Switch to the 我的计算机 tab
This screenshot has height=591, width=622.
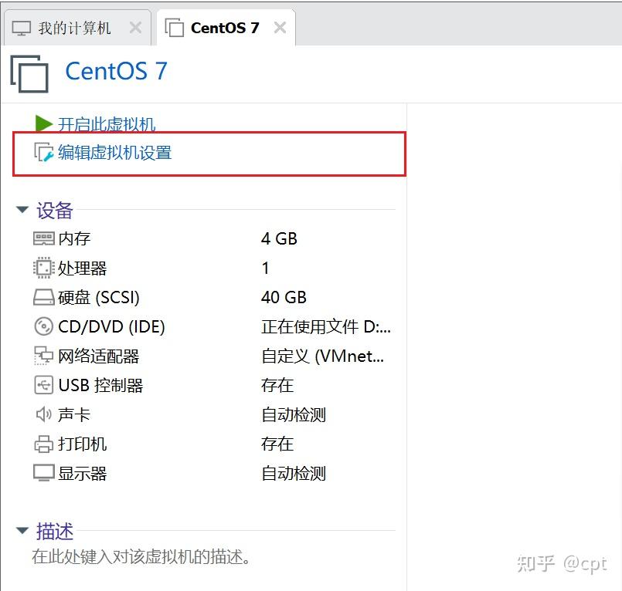(x=77, y=28)
